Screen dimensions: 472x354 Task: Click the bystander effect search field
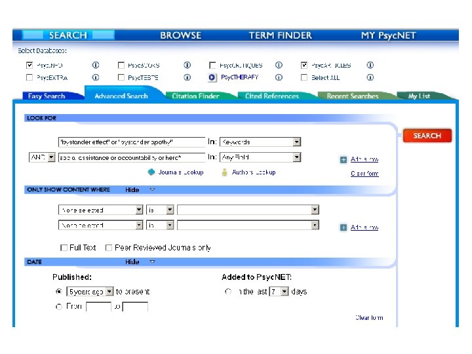pyautogui.click(x=132, y=142)
